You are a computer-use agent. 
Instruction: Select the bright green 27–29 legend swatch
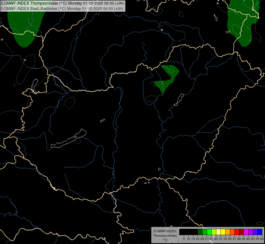(x=209, y=232)
